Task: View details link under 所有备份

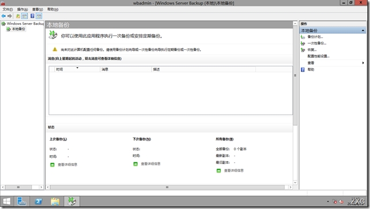Action: [234, 171]
